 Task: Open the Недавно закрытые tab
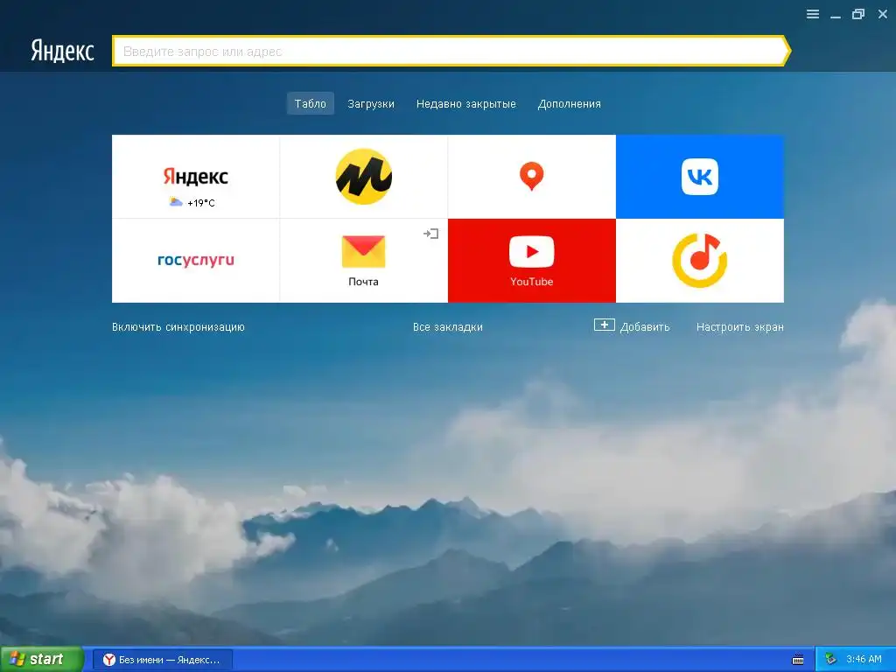point(465,103)
